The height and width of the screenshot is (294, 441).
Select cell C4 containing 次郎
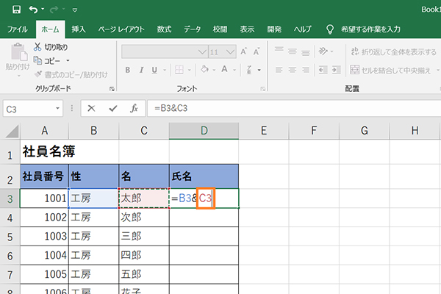[x=143, y=218]
